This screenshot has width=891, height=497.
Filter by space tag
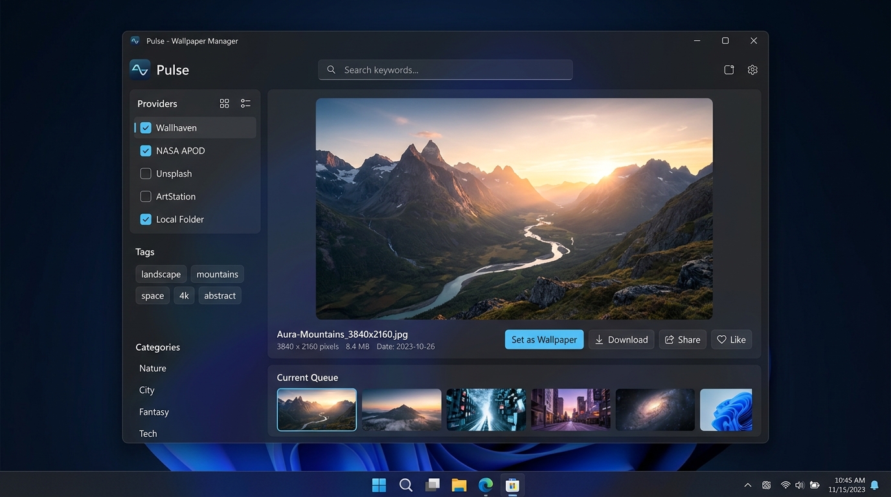153,296
